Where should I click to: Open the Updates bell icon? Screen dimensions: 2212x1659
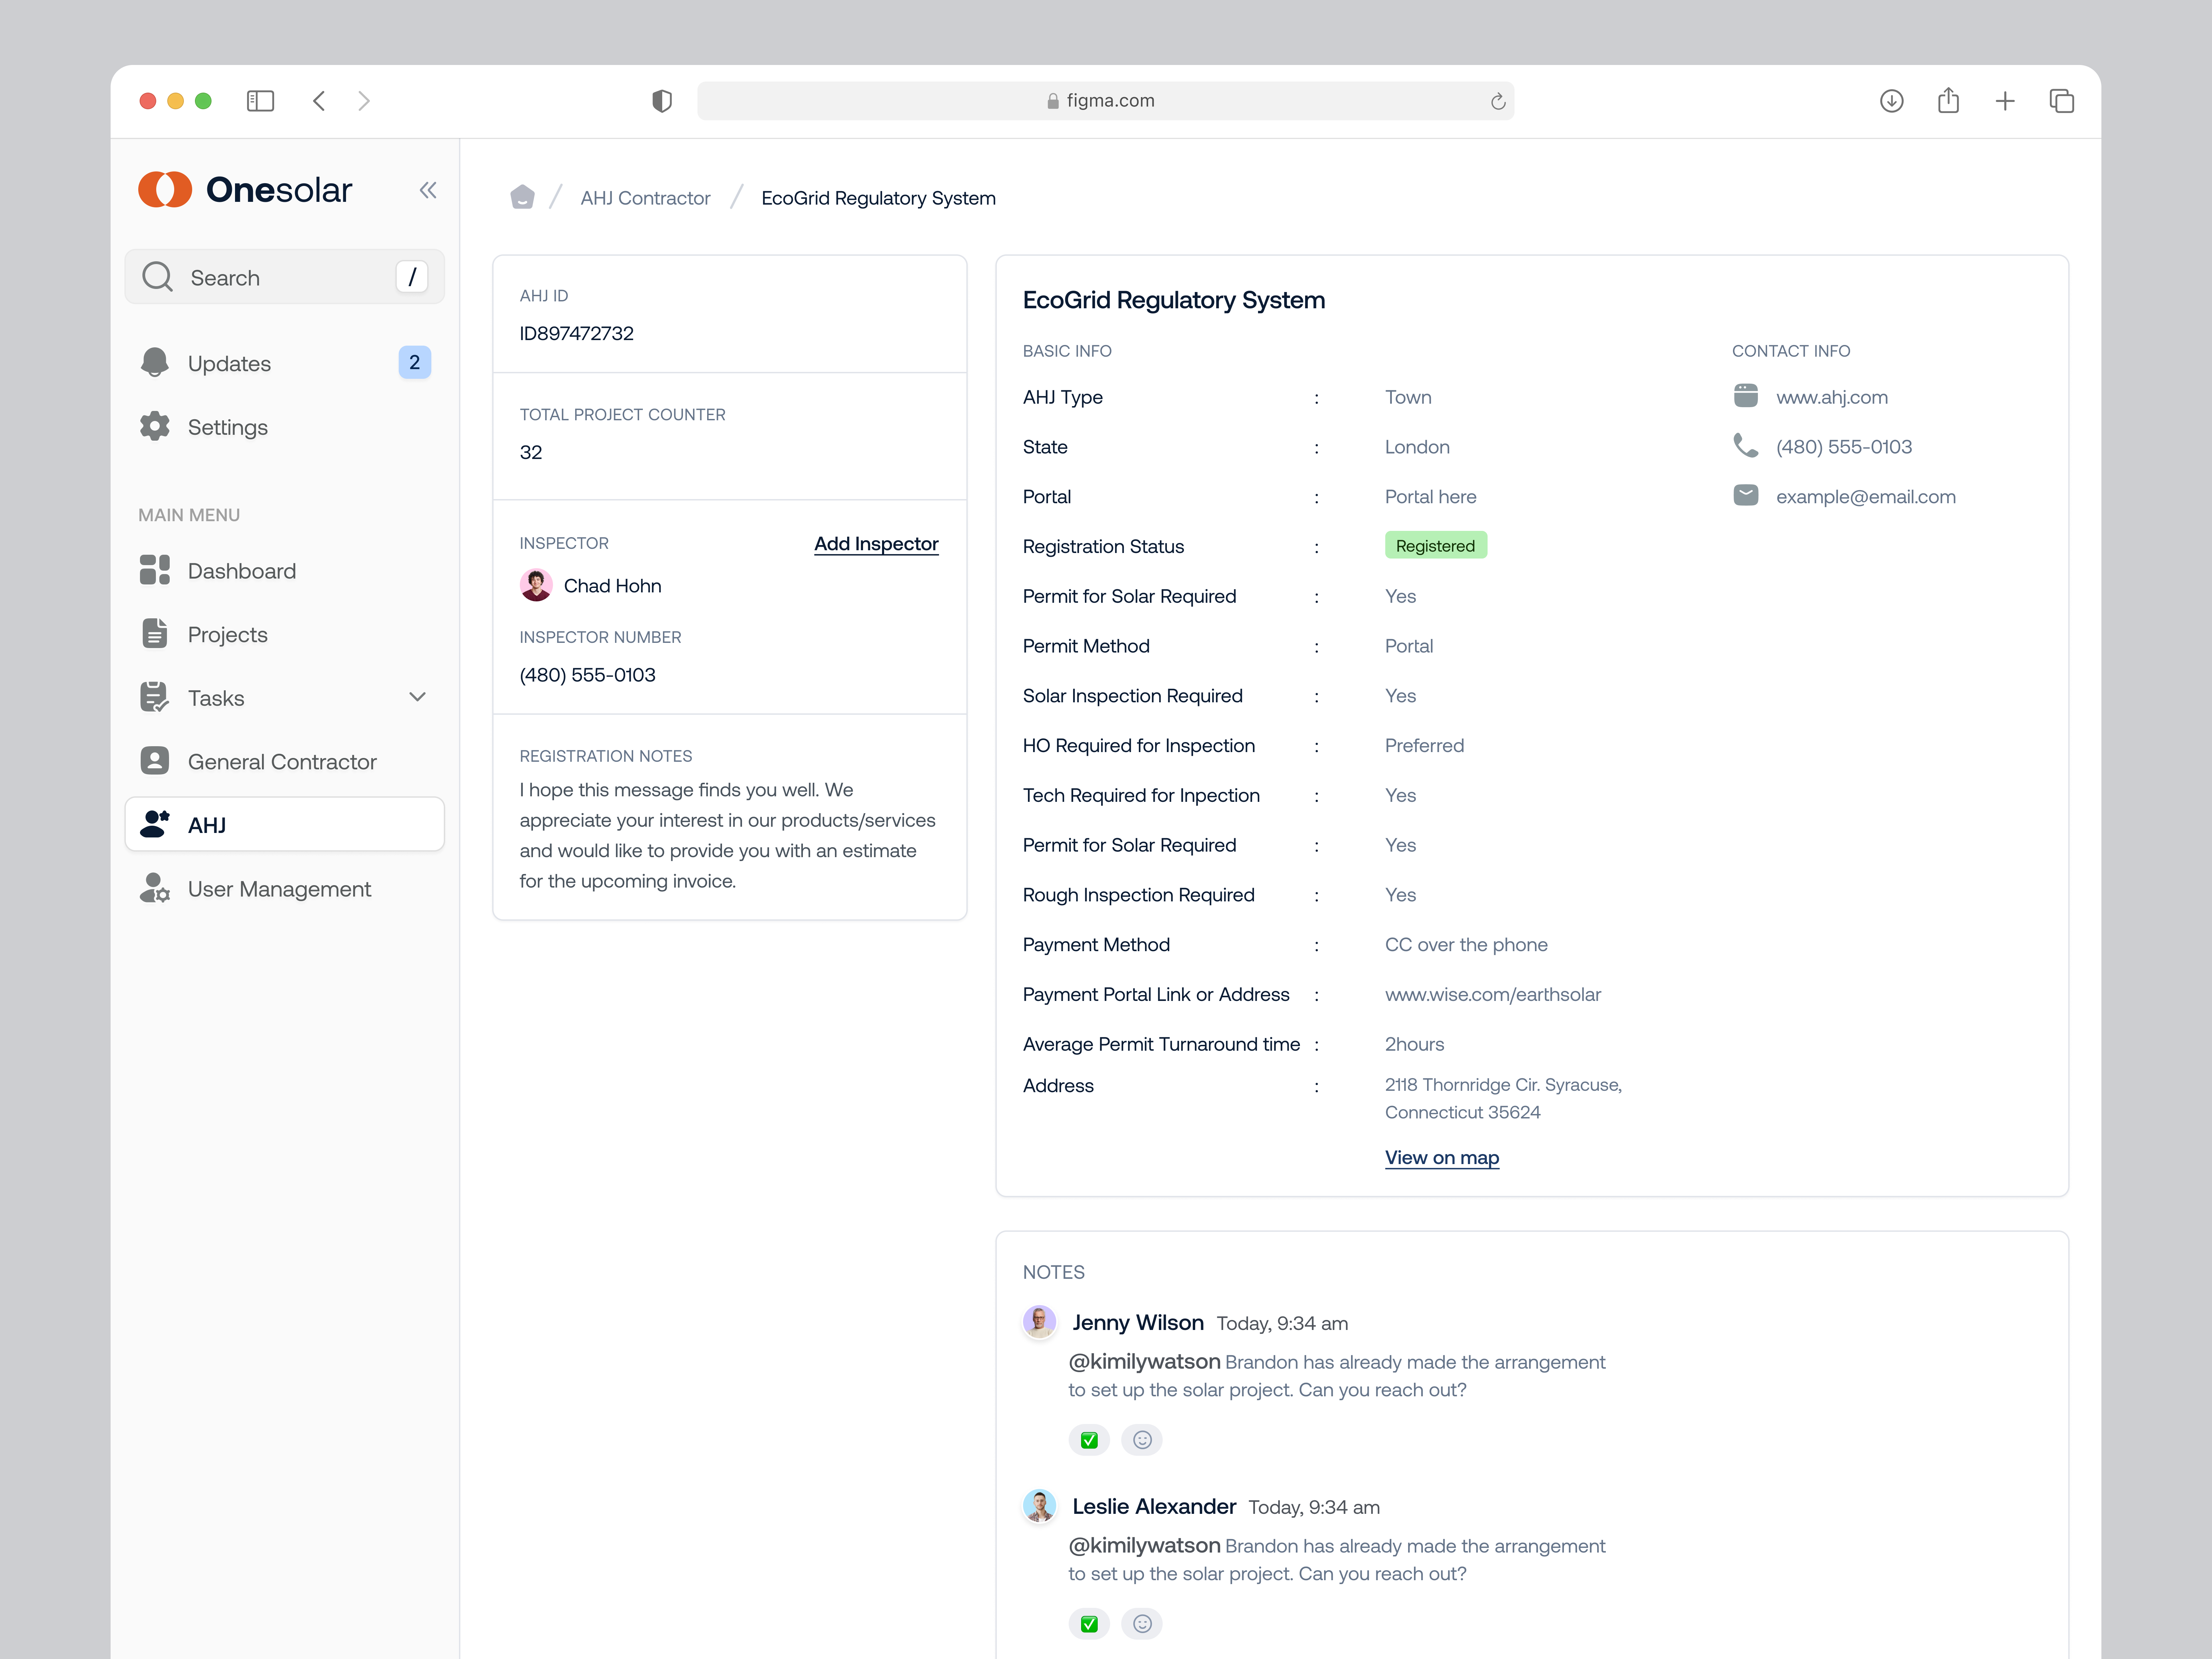pos(155,363)
